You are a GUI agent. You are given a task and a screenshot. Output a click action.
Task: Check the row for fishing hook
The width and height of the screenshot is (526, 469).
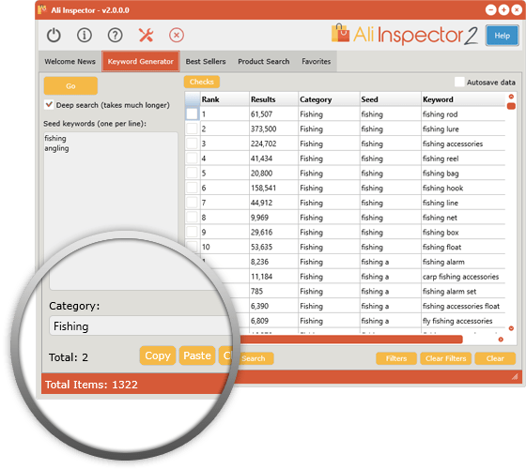point(192,188)
